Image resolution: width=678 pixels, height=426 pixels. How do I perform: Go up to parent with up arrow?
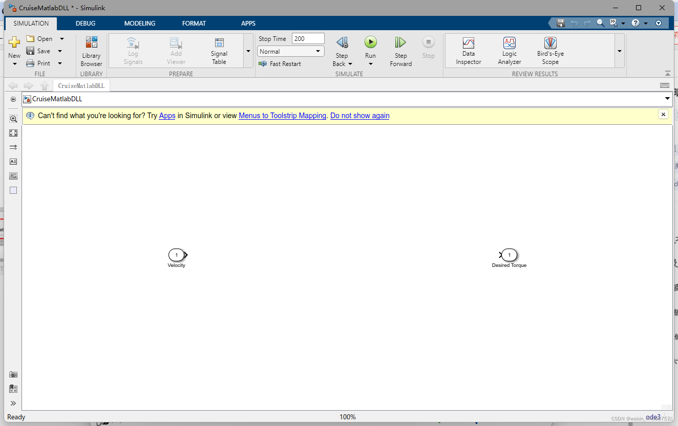click(x=45, y=85)
